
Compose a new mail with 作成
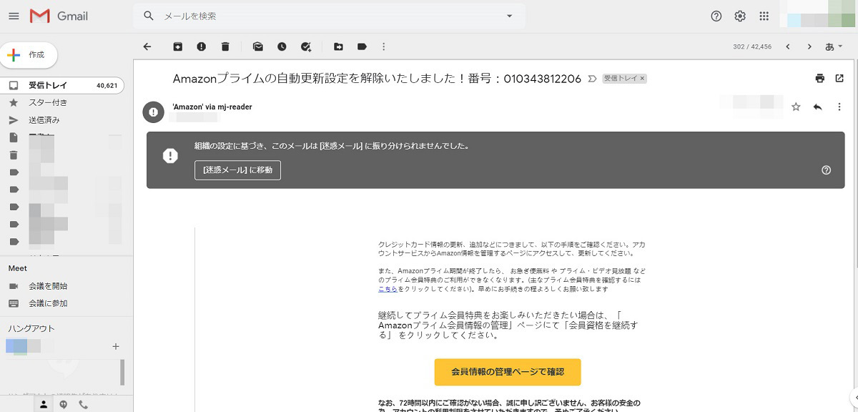coord(29,55)
